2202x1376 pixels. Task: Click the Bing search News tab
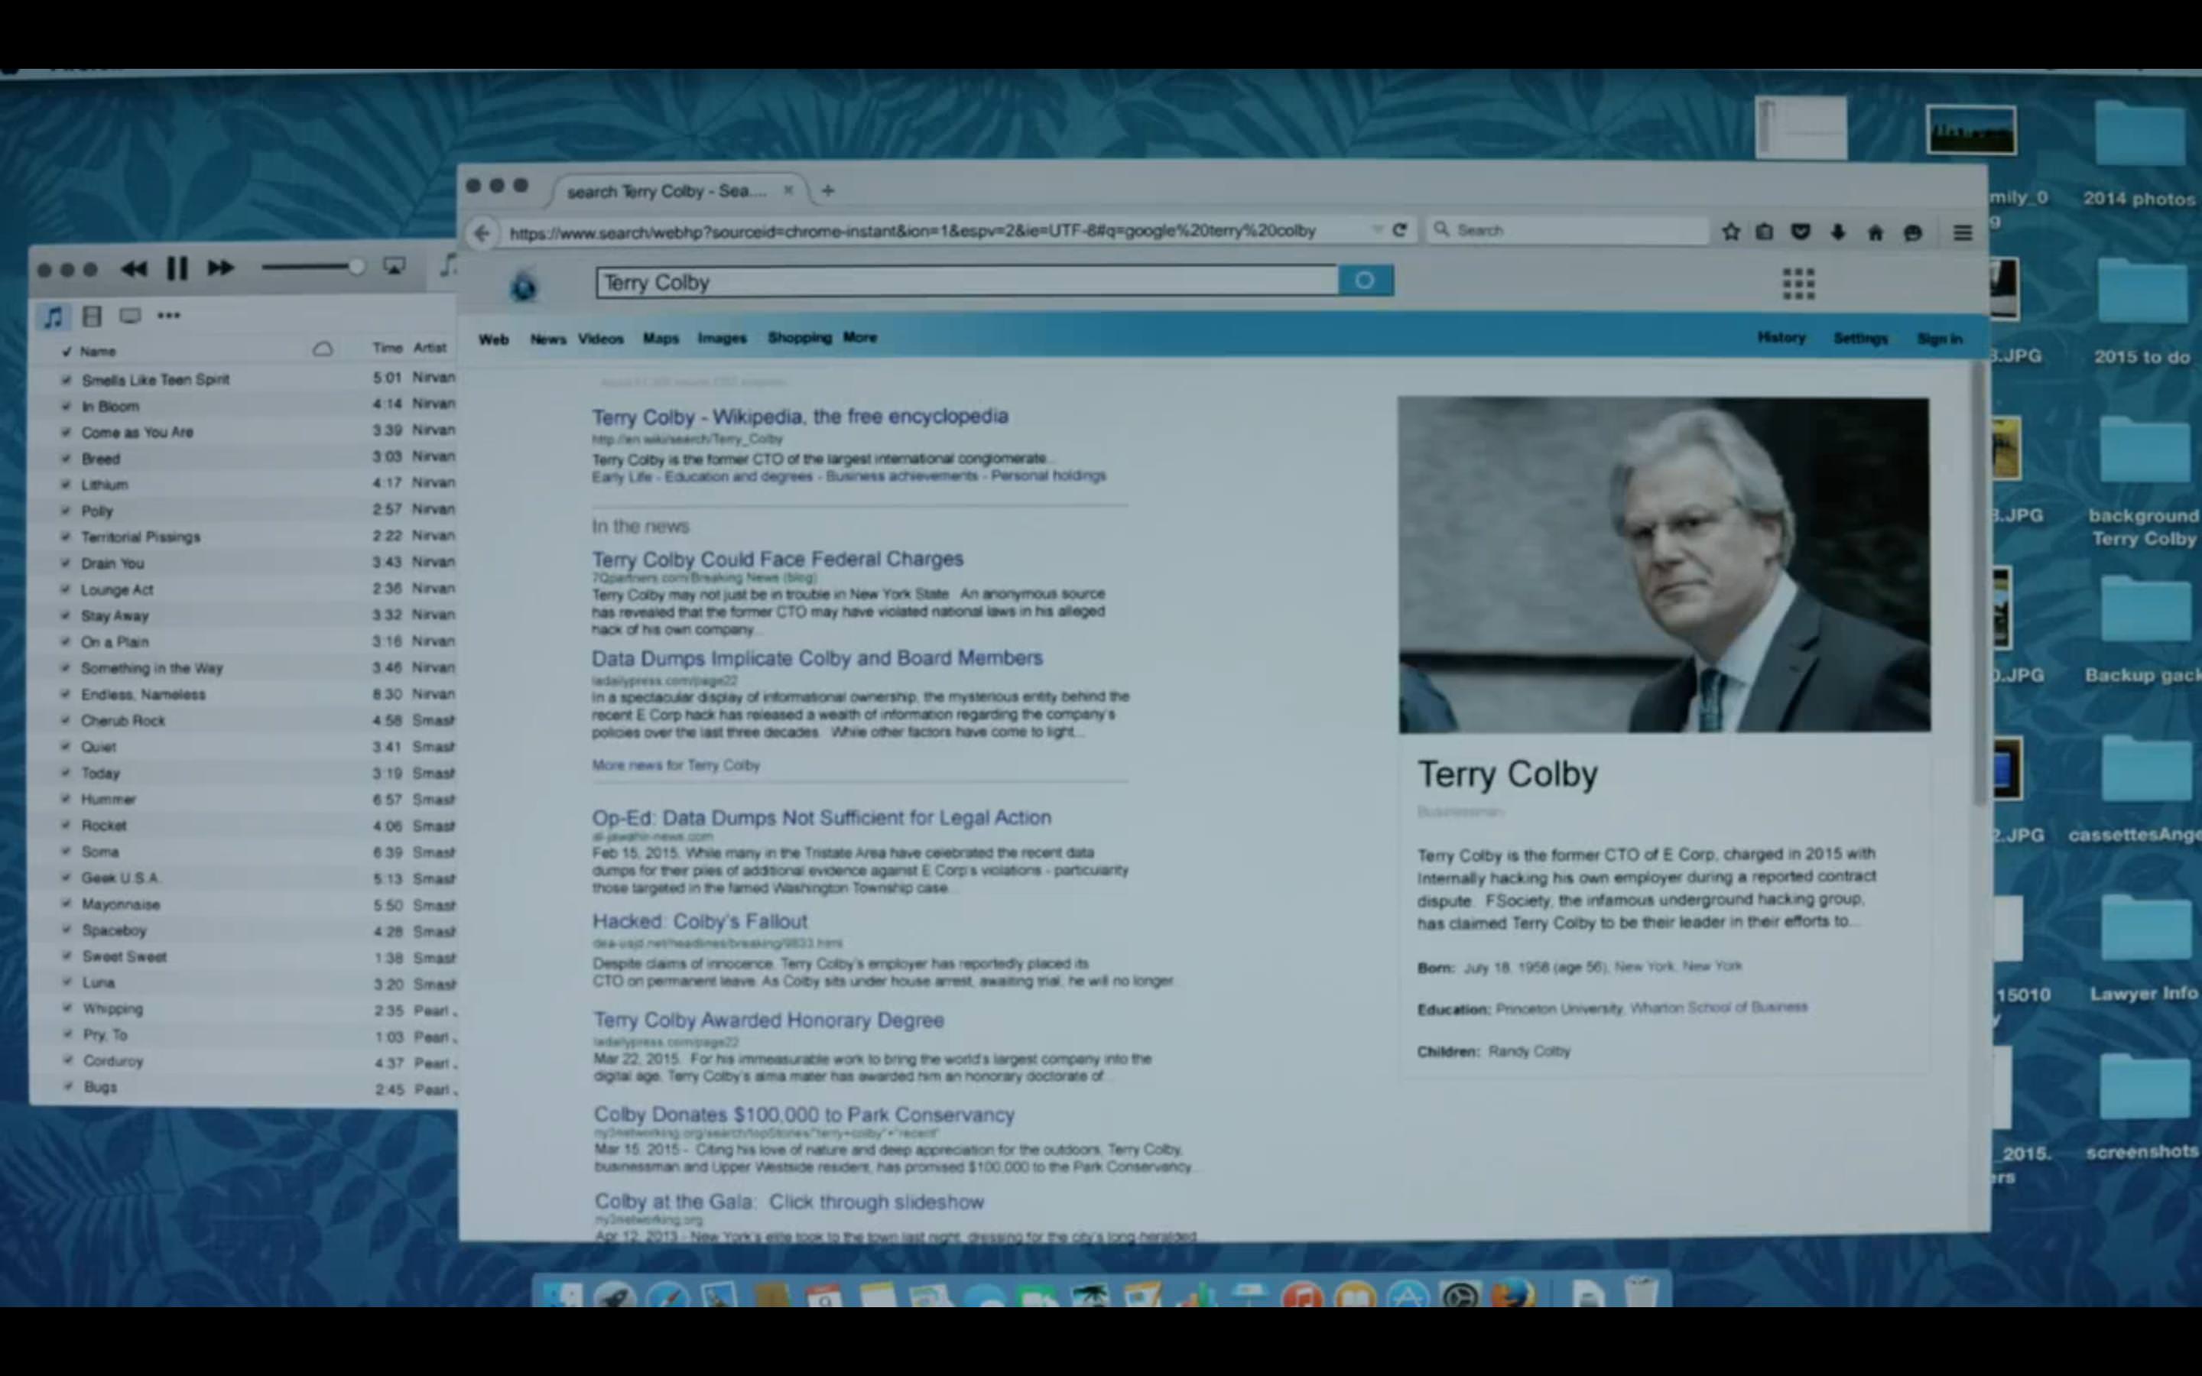point(547,336)
